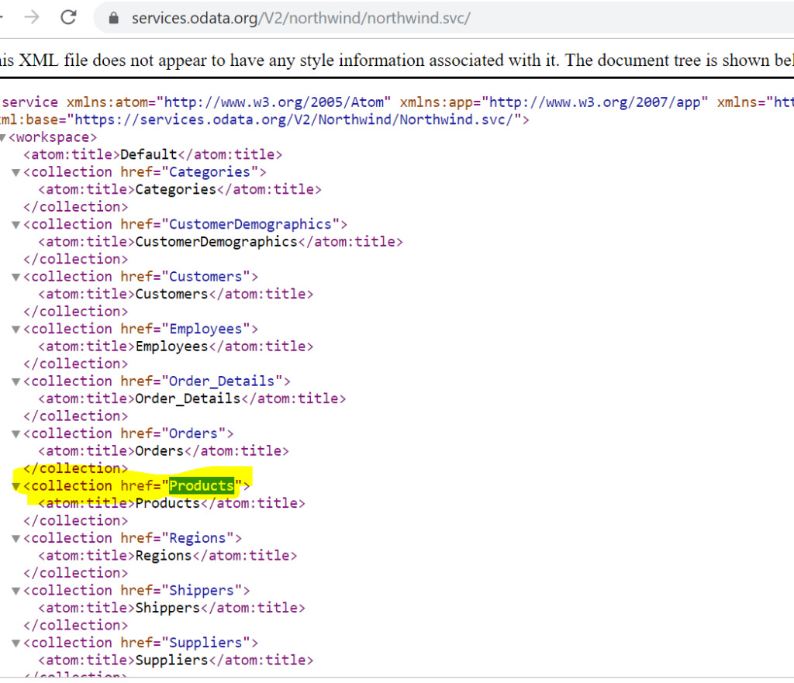The width and height of the screenshot is (794, 683).
Task: Collapse the Categories collection node
Action: (16, 173)
